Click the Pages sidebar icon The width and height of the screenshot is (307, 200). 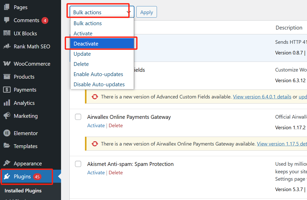pyautogui.click(x=7, y=7)
